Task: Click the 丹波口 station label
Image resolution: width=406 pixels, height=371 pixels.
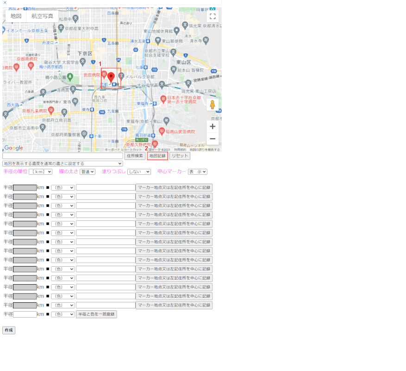Action: point(48,43)
